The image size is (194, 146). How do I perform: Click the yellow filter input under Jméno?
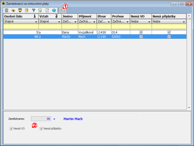(x=69, y=27)
